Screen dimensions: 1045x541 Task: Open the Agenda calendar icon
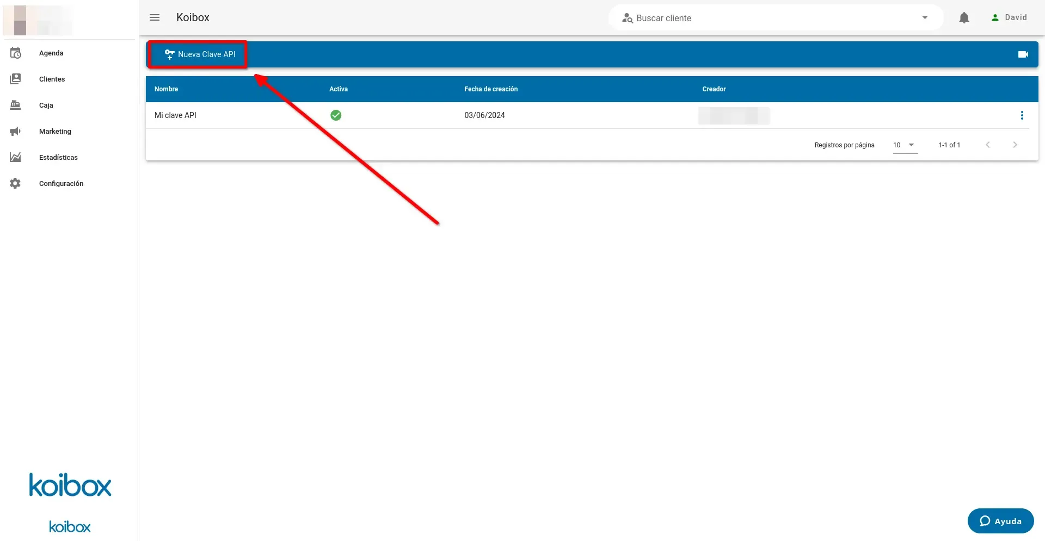[15, 53]
